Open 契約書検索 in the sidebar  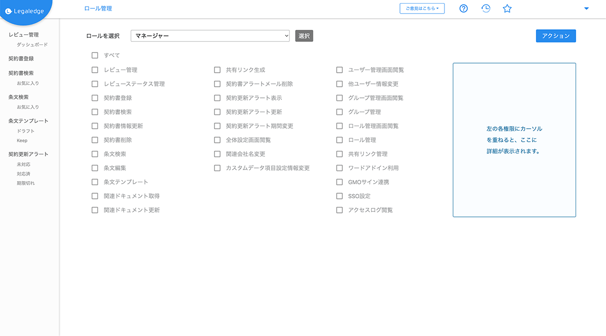(21, 73)
